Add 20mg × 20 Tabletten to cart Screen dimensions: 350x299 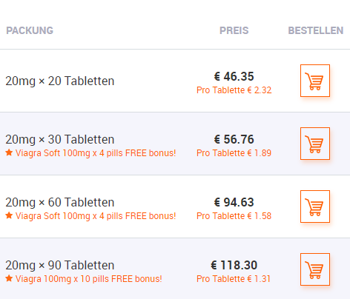click(x=315, y=81)
